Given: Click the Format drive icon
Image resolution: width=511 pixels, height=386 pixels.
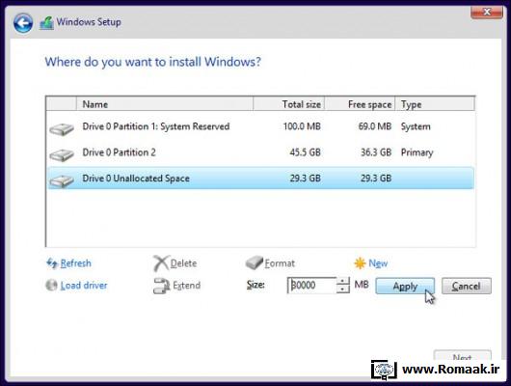Looking at the screenshot, I should [x=254, y=262].
